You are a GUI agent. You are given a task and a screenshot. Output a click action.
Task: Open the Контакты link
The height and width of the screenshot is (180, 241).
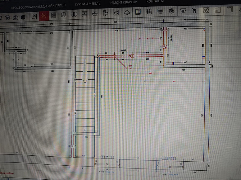155,1
